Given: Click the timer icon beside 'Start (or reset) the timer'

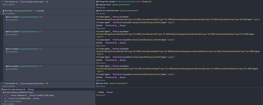Looking at the screenshot, I should pyautogui.click(x=97, y=11).
